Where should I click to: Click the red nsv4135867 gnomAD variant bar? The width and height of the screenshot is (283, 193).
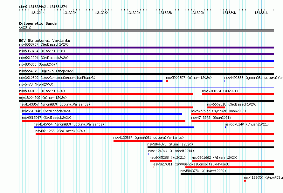coord(194,141)
